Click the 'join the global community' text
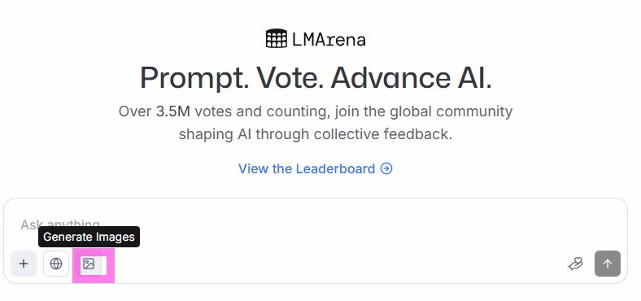 point(424,111)
